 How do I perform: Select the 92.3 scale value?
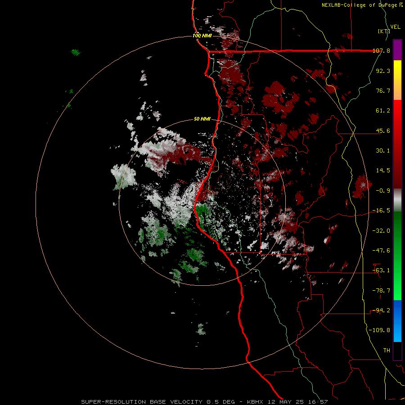(x=383, y=71)
